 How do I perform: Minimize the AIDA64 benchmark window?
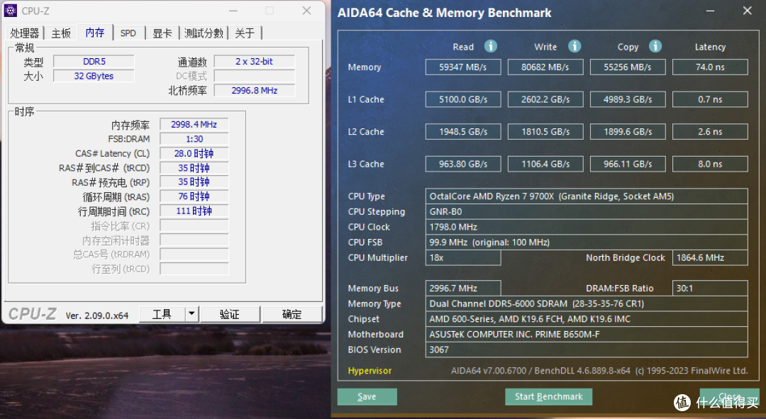[710, 11]
